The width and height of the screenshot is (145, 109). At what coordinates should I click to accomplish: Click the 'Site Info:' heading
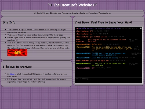9,22
